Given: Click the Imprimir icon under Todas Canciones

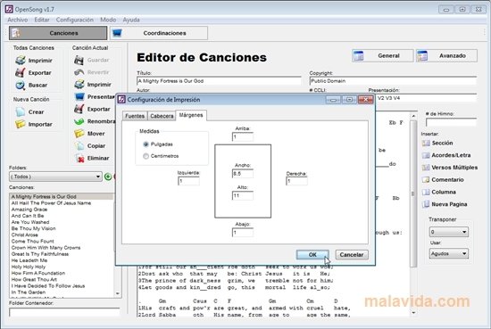Looking at the screenshot, I should point(21,60).
